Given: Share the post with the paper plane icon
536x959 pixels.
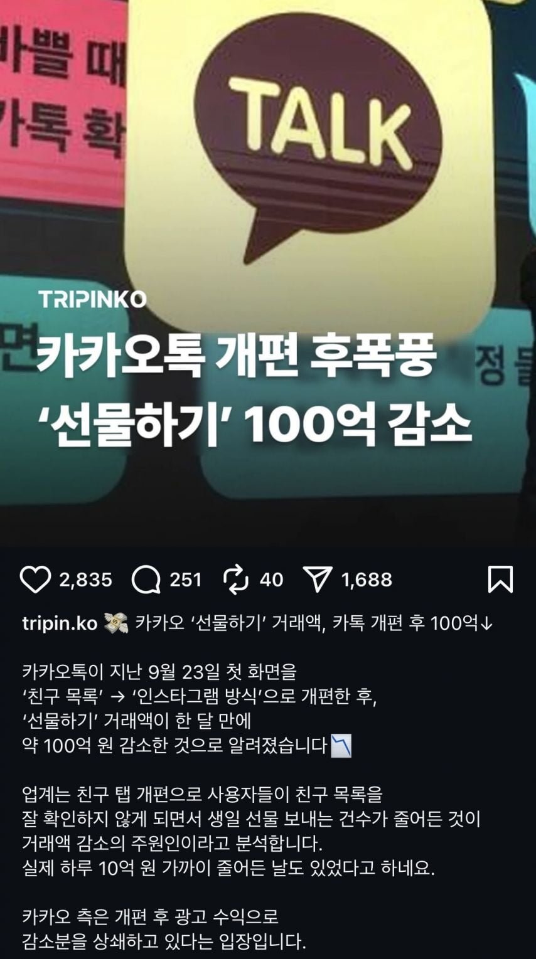Looking at the screenshot, I should [317, 580].
